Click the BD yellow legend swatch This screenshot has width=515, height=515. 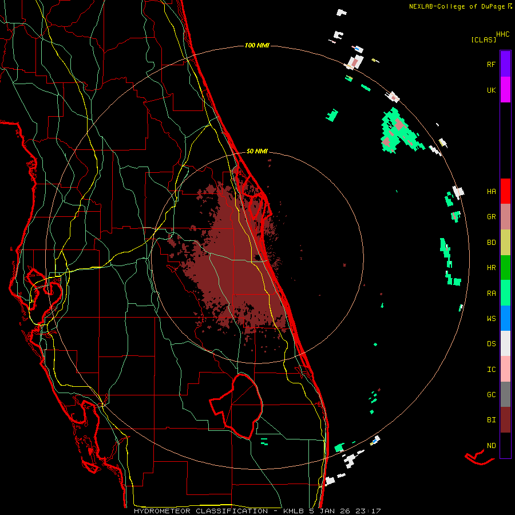(x=505, y=243)
